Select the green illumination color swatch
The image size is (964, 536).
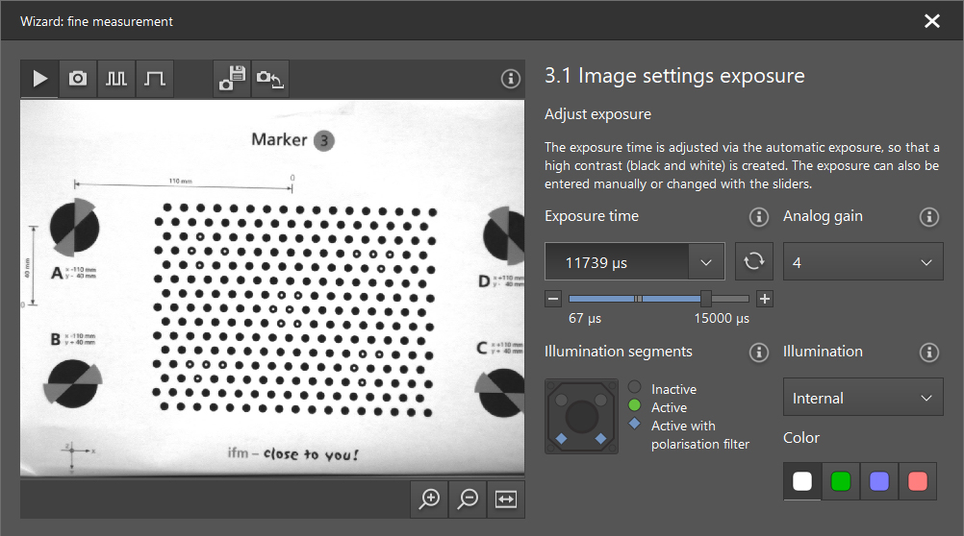point(841,481)
